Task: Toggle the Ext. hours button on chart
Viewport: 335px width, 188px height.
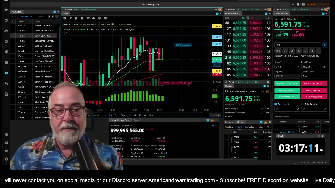Action: tap(212, 115)
